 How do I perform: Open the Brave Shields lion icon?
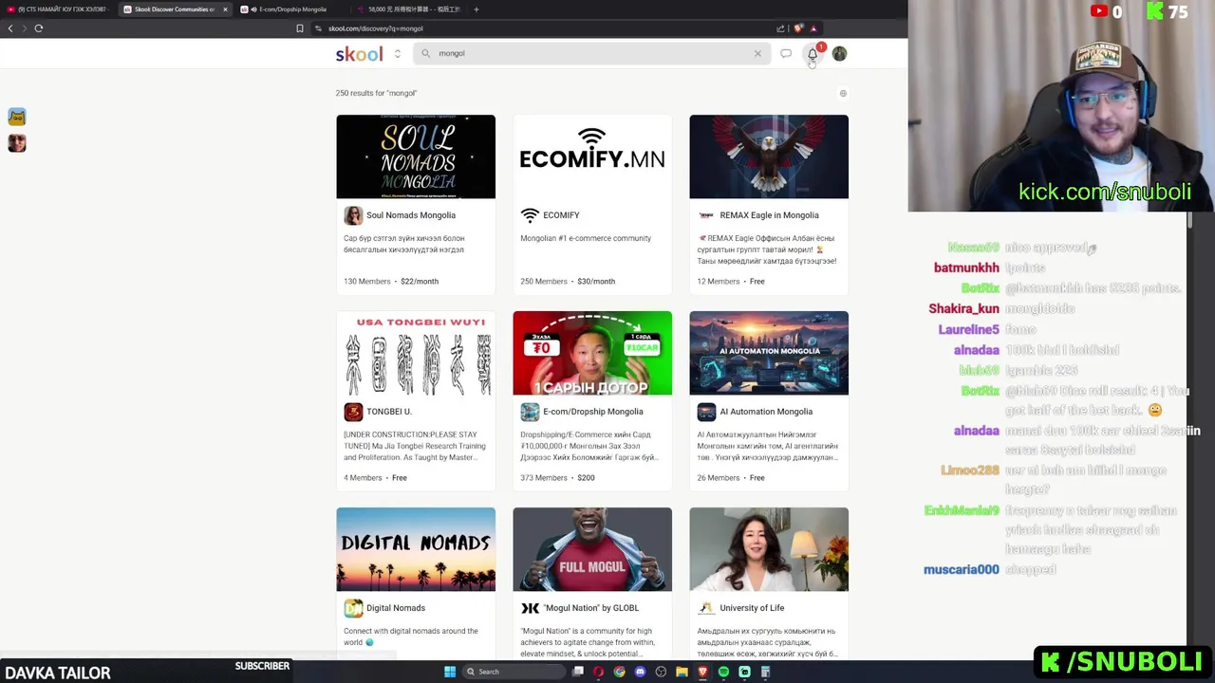[798, 28]
